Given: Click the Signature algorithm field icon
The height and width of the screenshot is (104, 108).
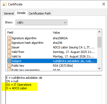Looking at the screenshot, I should tap(9, 38).
